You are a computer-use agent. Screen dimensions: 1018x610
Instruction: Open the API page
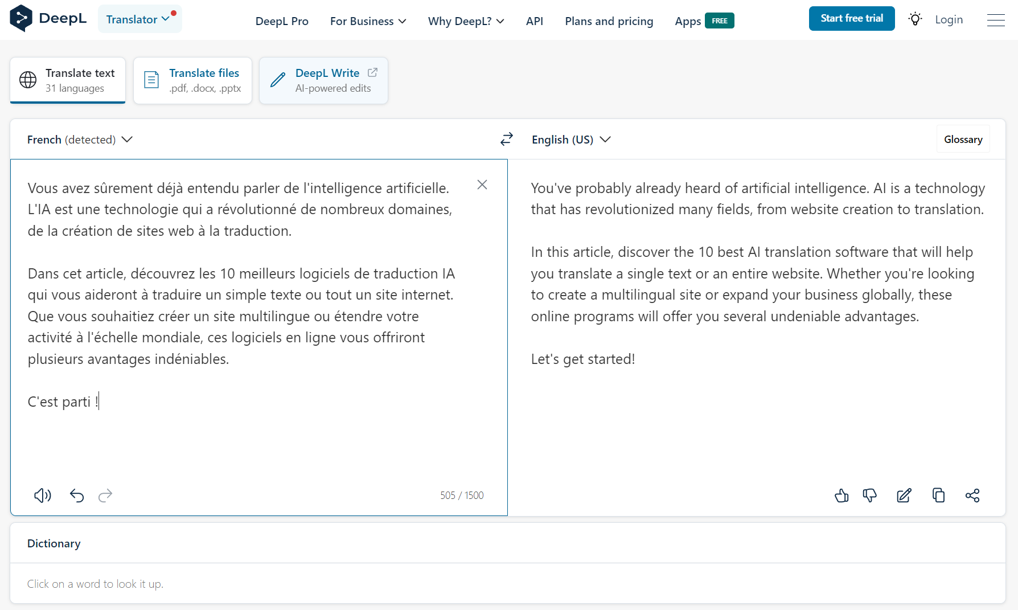(x=535, y=21)
